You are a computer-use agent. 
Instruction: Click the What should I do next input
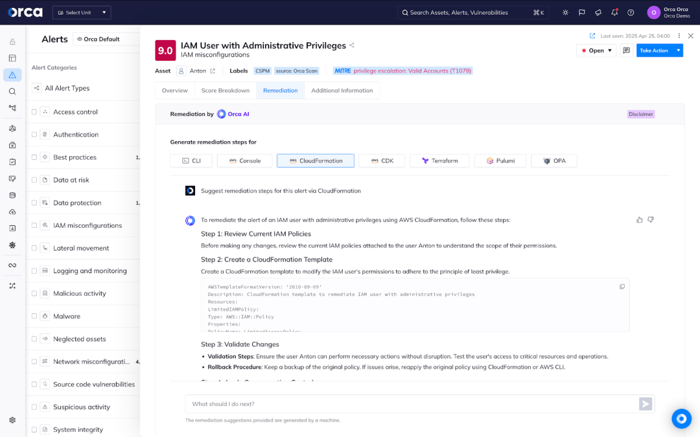(412, 404)
